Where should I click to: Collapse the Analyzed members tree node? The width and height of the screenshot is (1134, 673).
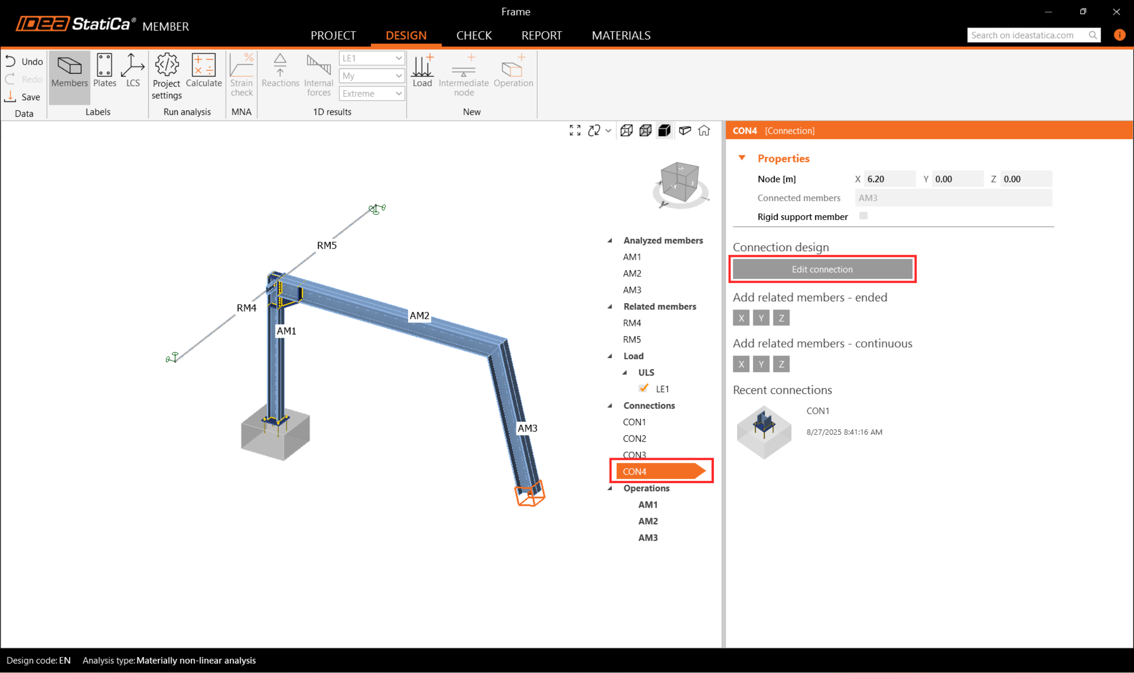click(610, 240)
